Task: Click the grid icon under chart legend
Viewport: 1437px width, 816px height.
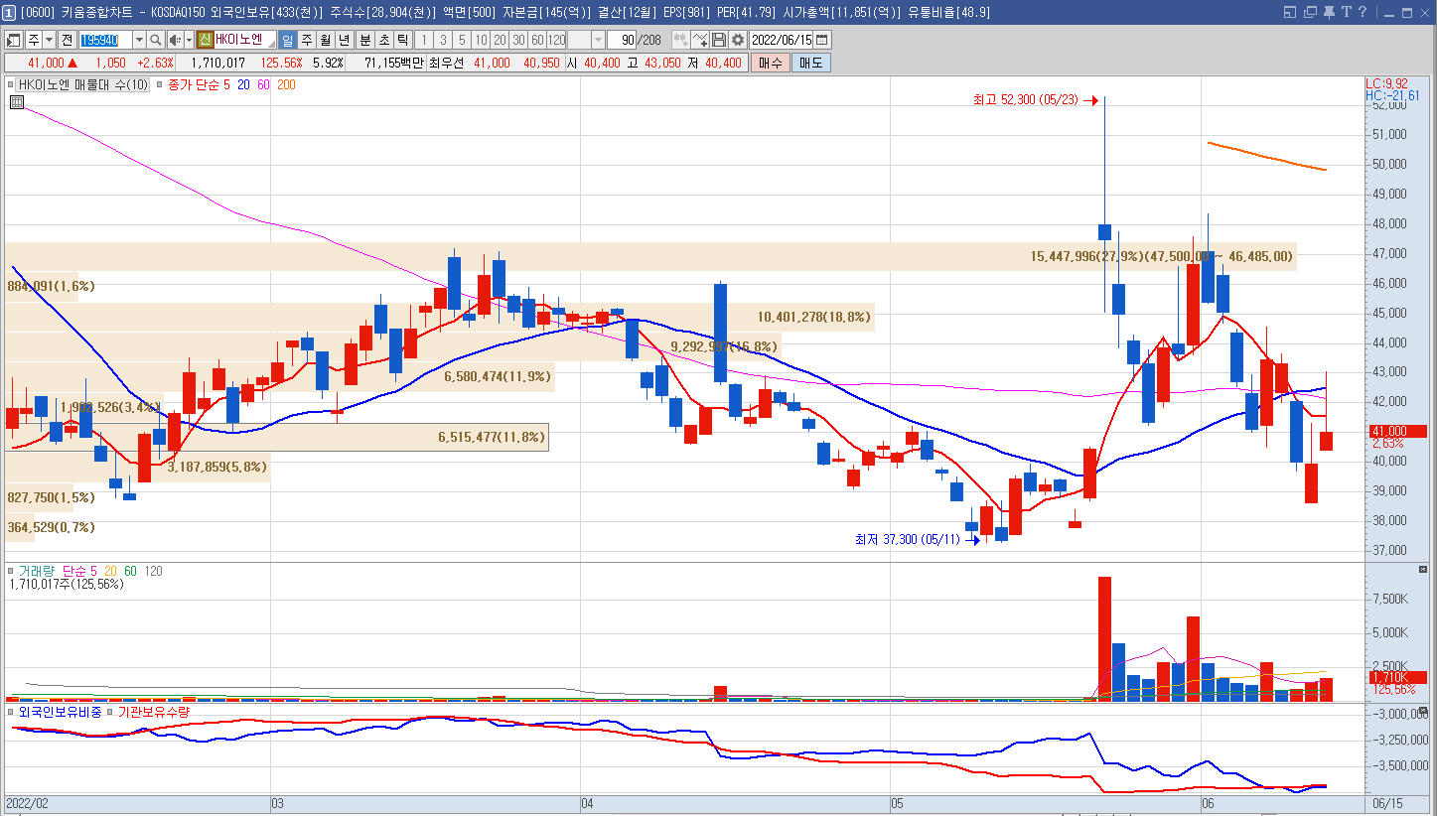Action: point(17,101)
